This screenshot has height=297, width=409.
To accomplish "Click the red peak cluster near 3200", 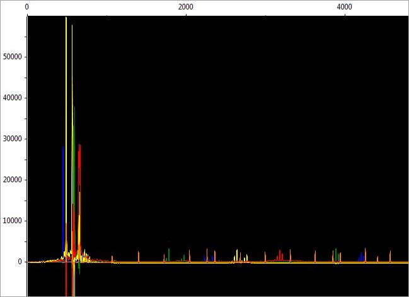I will (280, 255).
